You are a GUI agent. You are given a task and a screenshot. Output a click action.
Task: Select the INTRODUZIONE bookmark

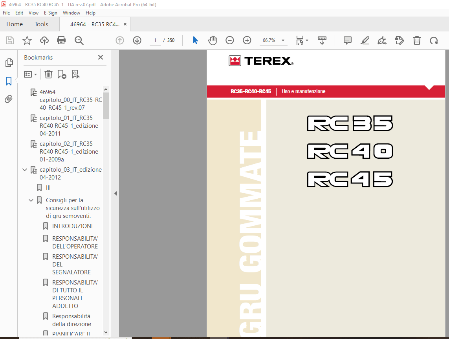73,226
